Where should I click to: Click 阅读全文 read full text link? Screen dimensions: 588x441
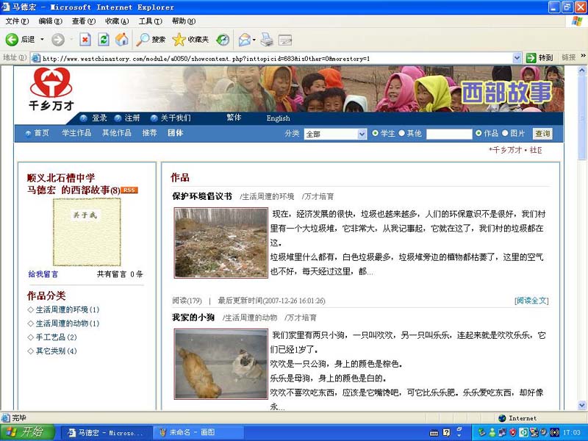[x=531, y=301]
